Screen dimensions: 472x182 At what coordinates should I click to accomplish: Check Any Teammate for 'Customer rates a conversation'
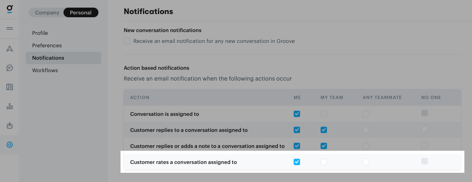pos(366,162)
